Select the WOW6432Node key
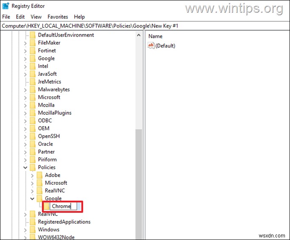Viewport: 290px width, 240px height. coord(56,237)
